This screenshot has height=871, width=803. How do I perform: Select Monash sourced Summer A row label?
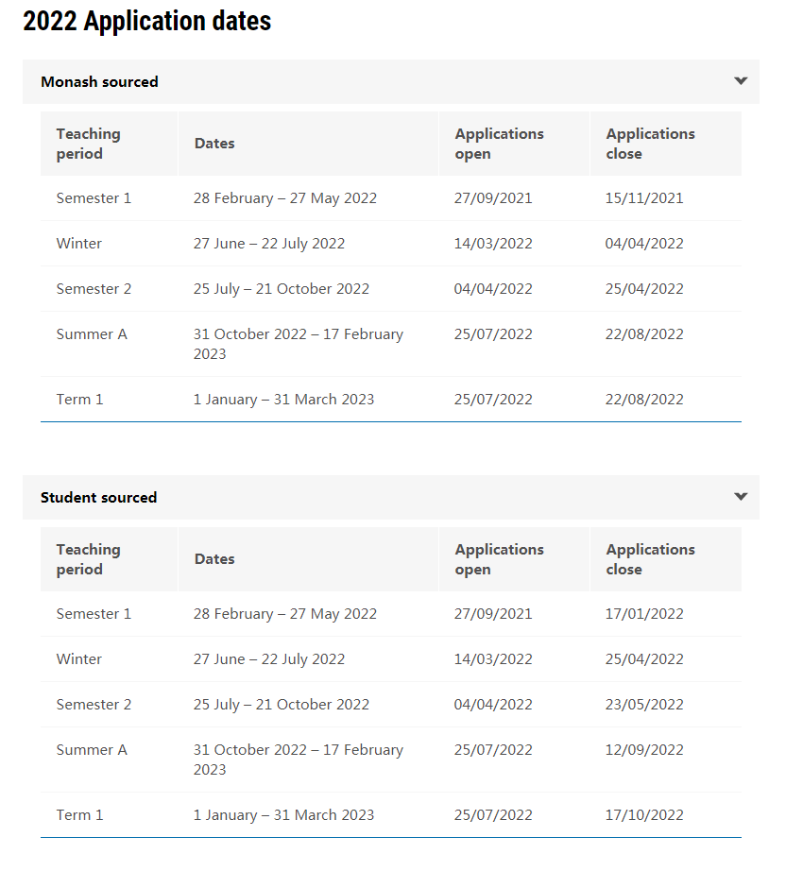(x=92, y=334)
